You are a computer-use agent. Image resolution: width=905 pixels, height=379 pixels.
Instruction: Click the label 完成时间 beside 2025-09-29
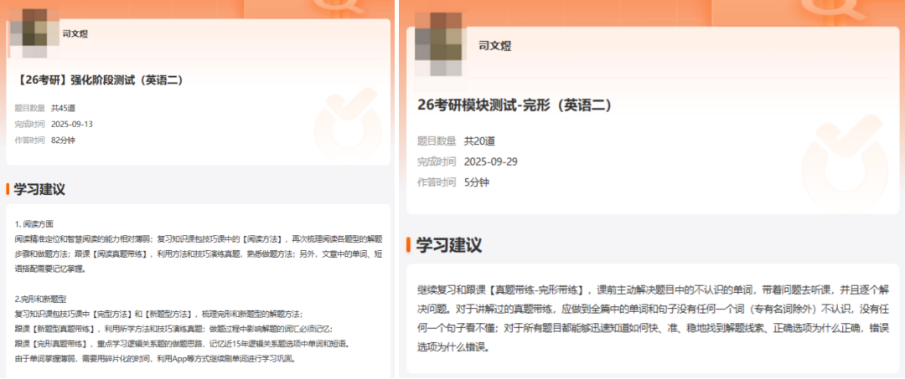437,161
